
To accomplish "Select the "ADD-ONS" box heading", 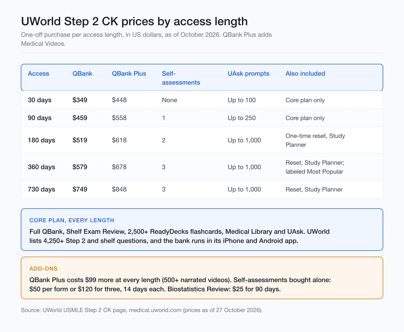I will [44, 269].
